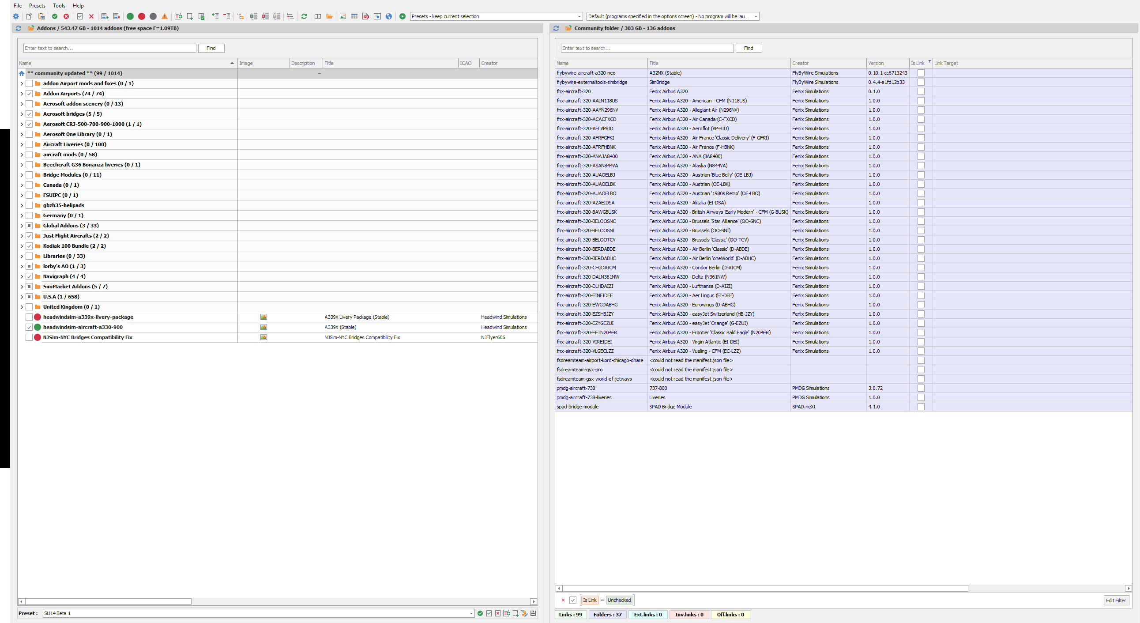The image size is (1140, 623).
Task: Select the green circle status filter icon
Action: tap(130, 16)
